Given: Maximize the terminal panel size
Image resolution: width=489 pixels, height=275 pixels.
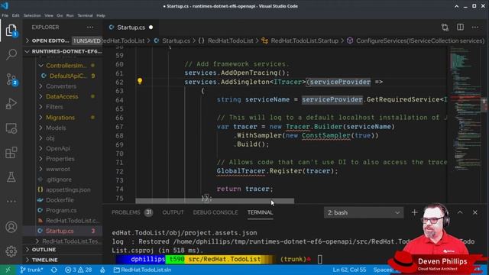Looking at the screenshot, I should click(460, 212).
